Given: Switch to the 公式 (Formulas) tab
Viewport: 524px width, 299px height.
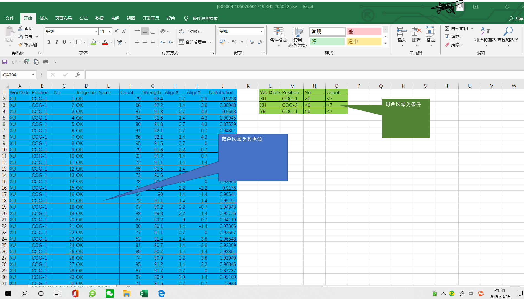Looking at the screenshot, I should coord(84,18).
